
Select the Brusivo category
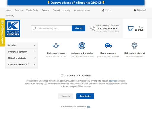point(12,45)
